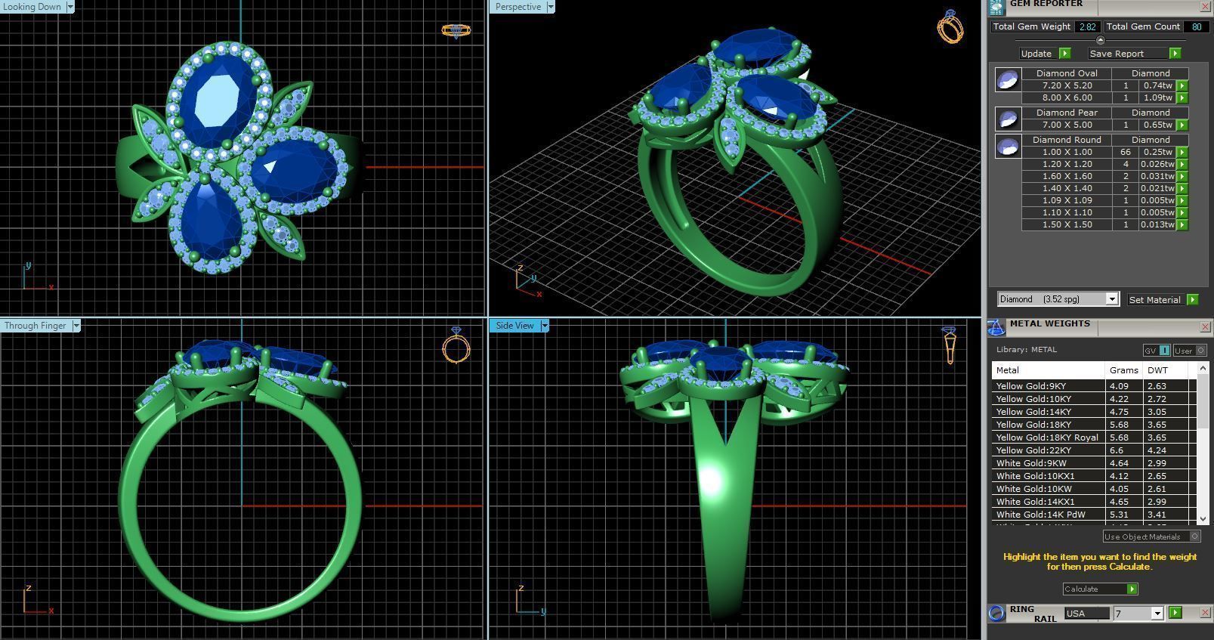1214x640 pixels.
Task: Open the Through Finger viewport dropdown
Action: (x=76, y=326)
